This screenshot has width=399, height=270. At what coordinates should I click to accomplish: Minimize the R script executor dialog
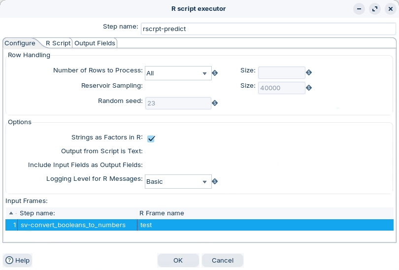point(360,9)
